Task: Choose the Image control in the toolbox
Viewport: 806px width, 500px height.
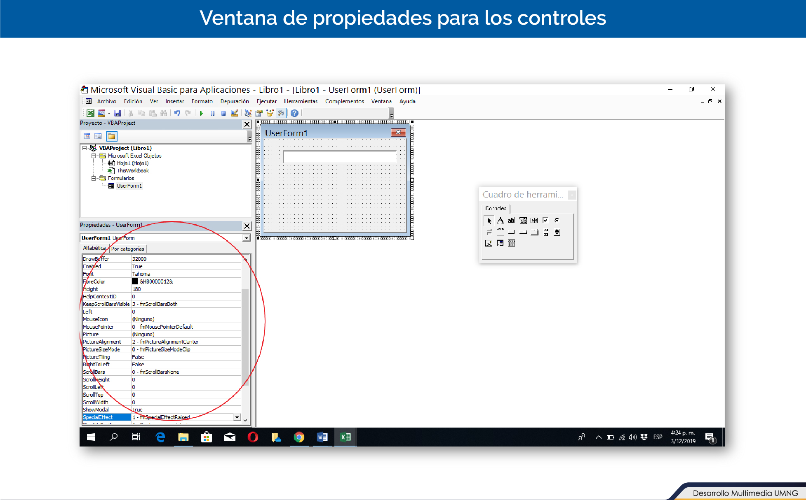Action: [x=489, y=243]
